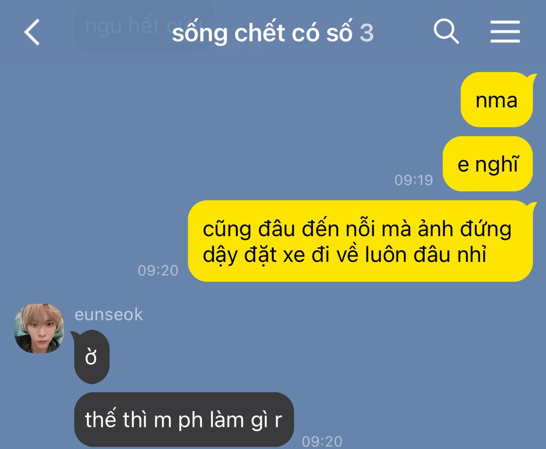Select 'thế thì m ph làm gì r' bubble
This screenshot has height=449, width=546.
coord(184,419)
